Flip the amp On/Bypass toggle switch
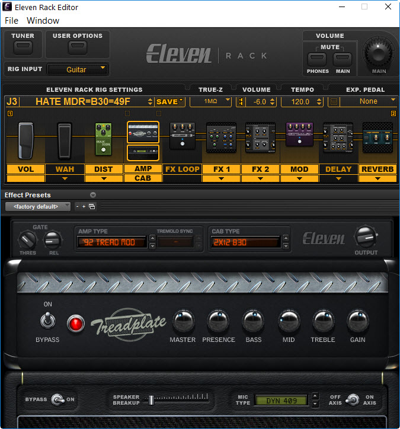The width and height of the screenshot is (400, 429). (47, 321)
